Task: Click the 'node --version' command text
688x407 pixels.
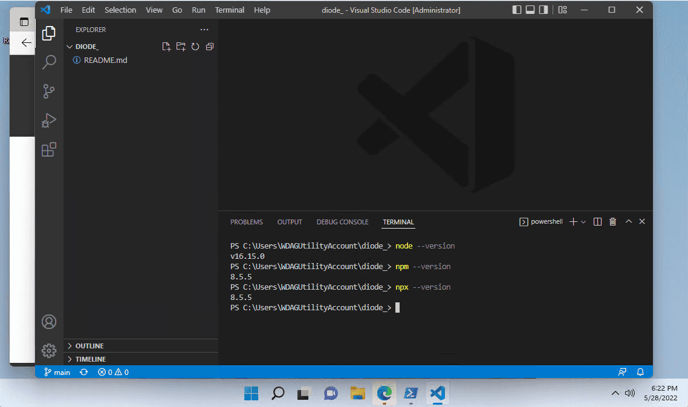Action: pyautogui.click(x=425, y=246)
